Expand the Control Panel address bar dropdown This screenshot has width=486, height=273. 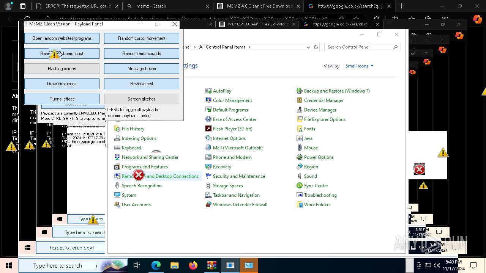click(x=308, y=47)
